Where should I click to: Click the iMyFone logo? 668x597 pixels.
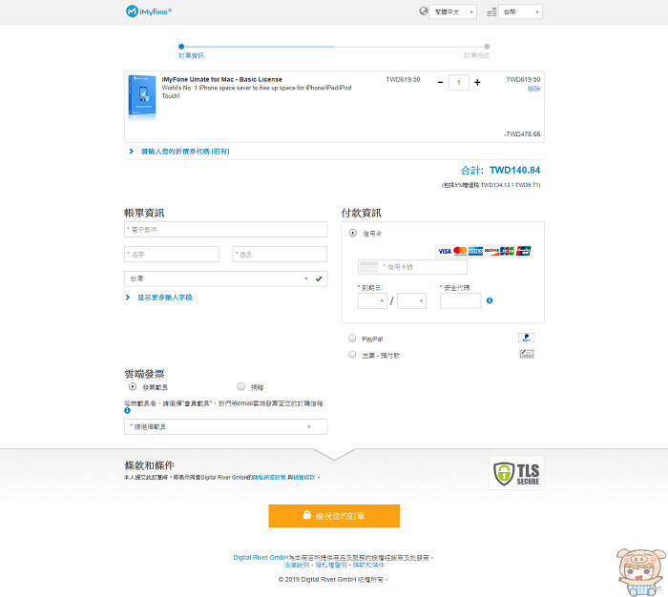click(149, 11)
